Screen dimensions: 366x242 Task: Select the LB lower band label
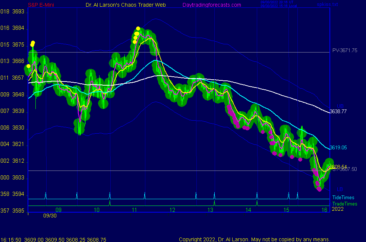click(340, 189)
